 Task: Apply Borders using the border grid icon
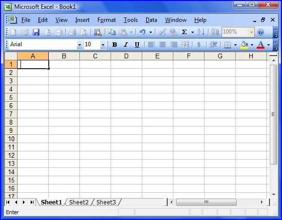click(227, 45)
